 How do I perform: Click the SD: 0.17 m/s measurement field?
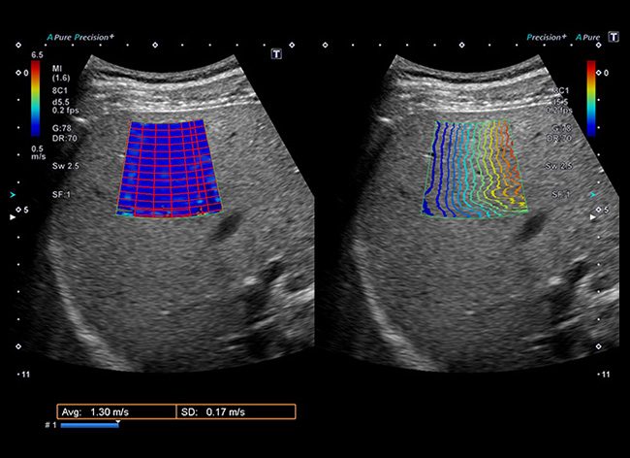click(236, 411)
